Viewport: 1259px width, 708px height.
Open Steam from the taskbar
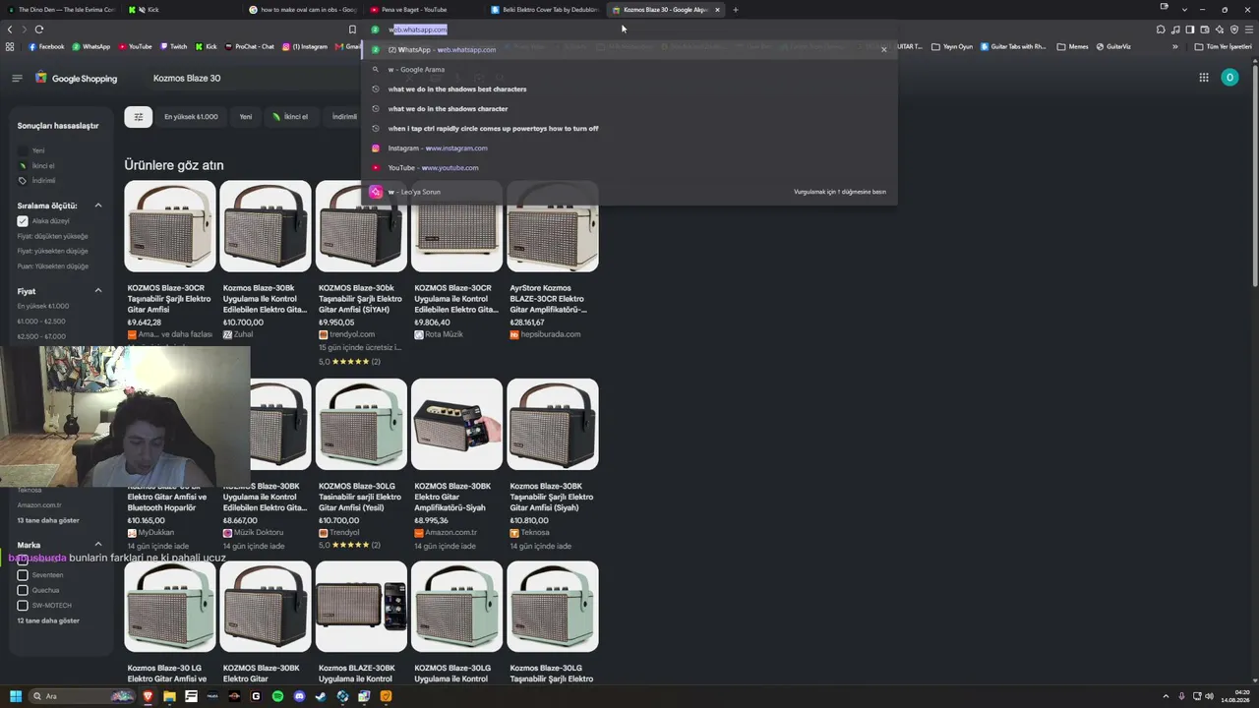321,696
